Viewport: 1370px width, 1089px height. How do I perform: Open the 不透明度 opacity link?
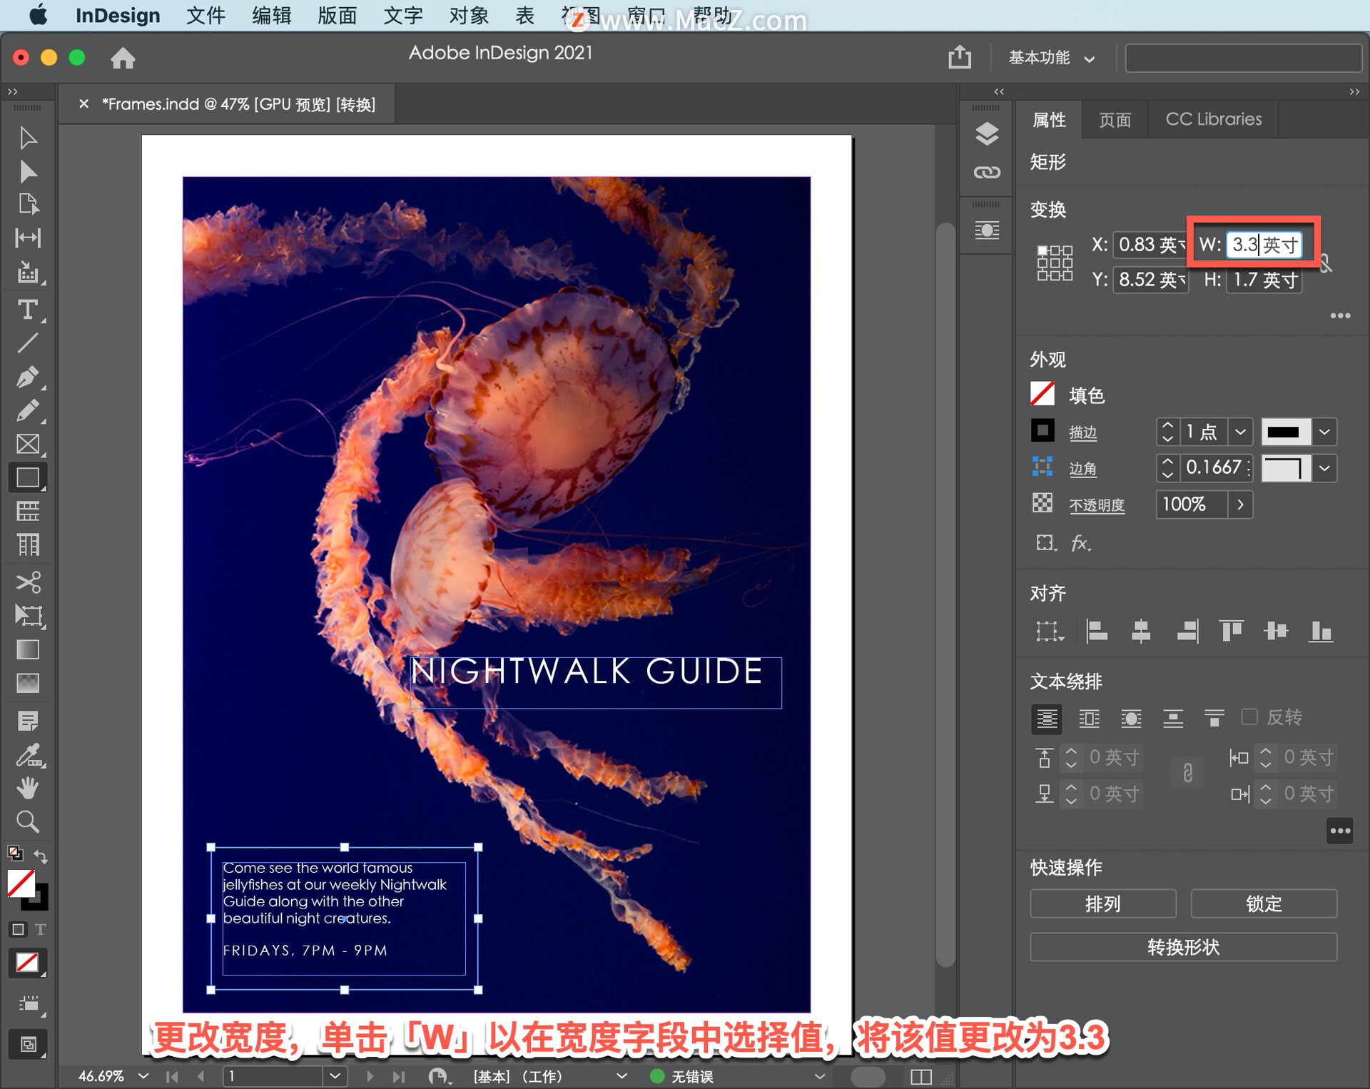point(1097,505)
